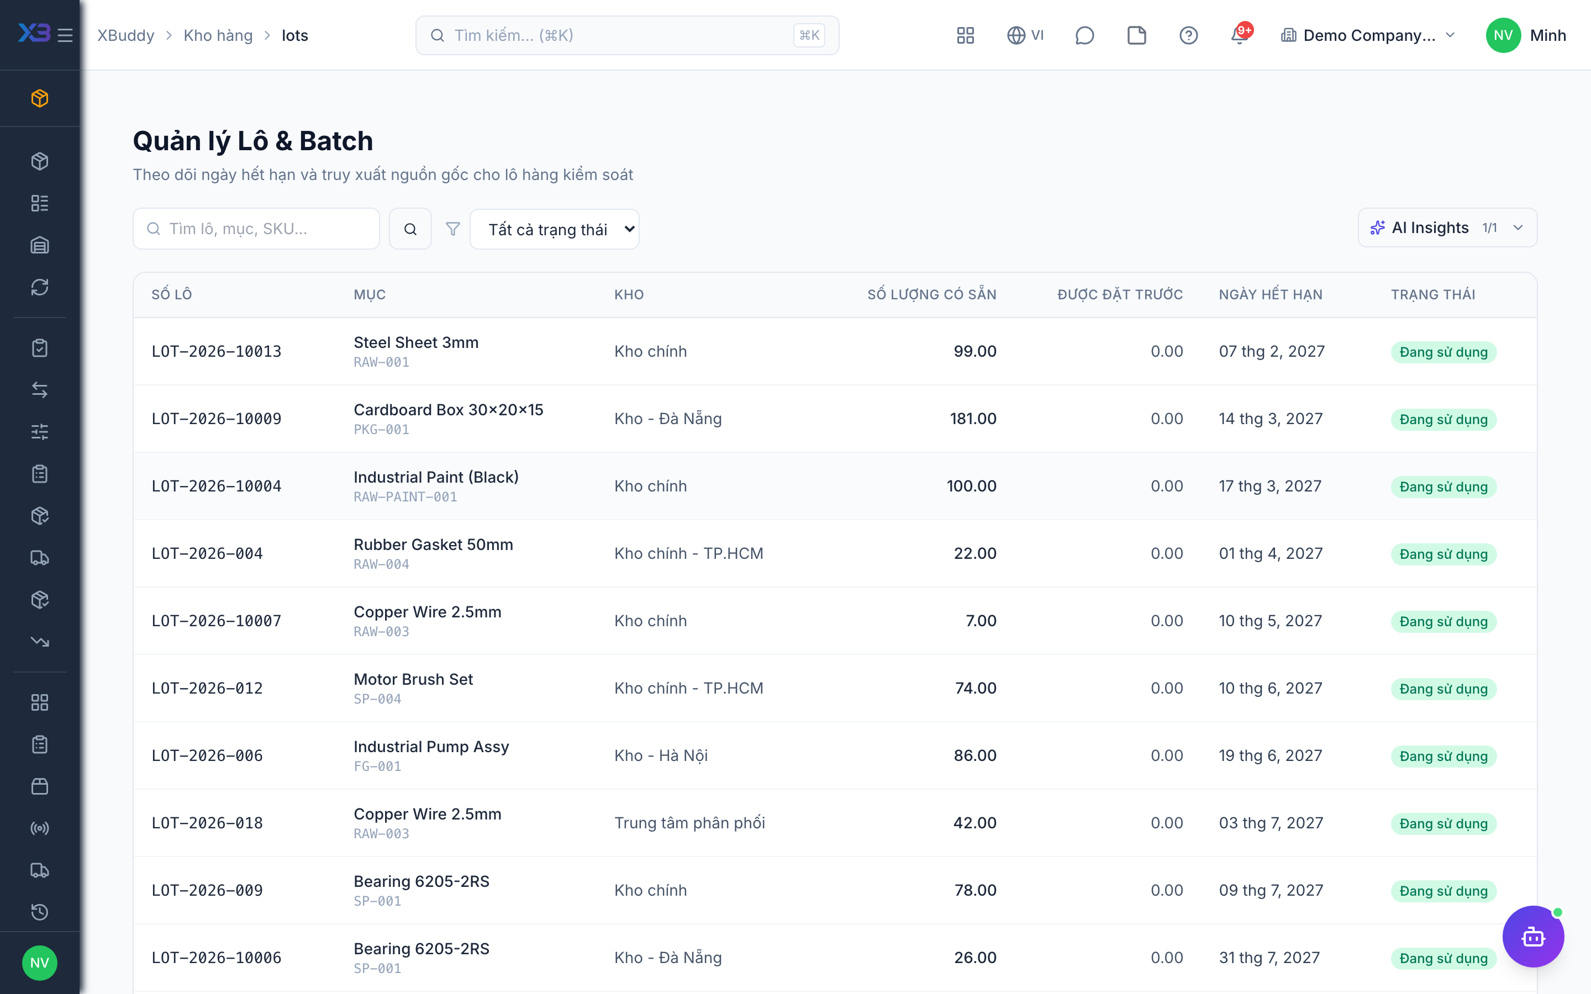Click the Industrial Paint (Black) item
The image size is (1591, 994).
436,477
